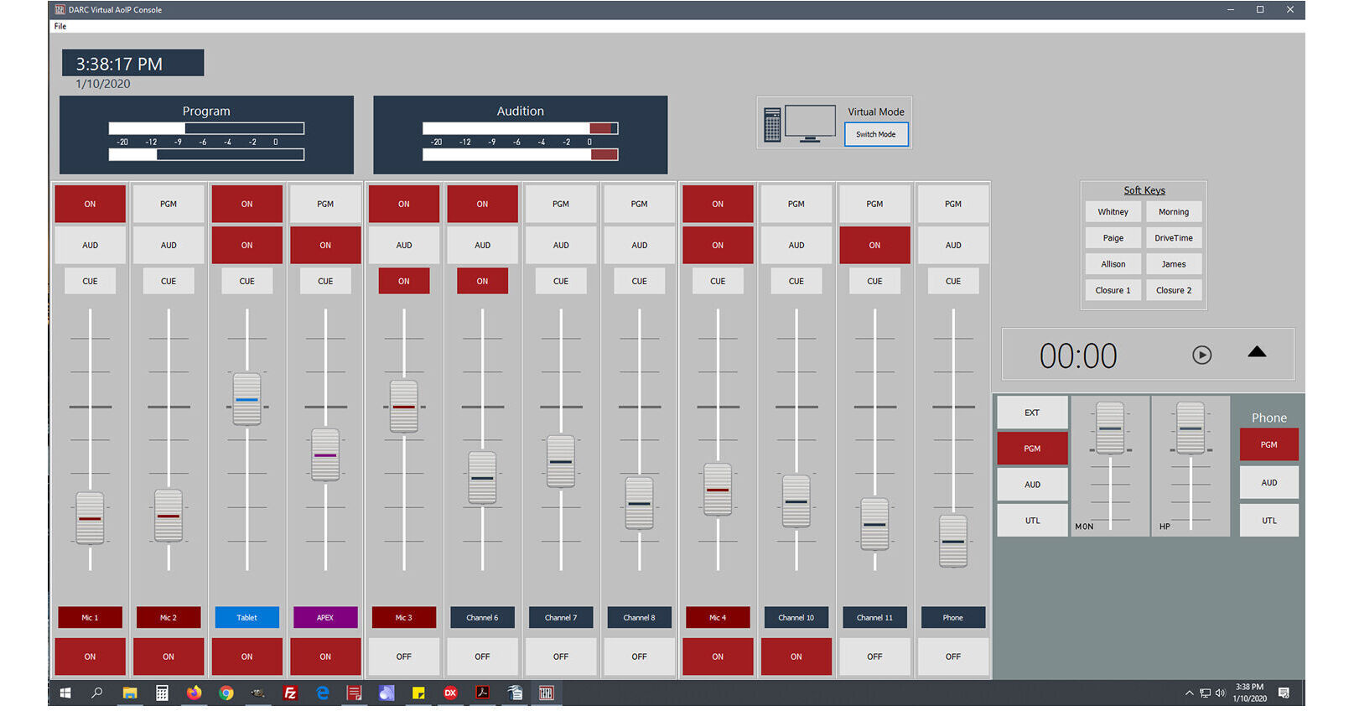Open Google Chrome from the taskbar
This screenshot has width=1354, height=711.
[x=226, y=693]
